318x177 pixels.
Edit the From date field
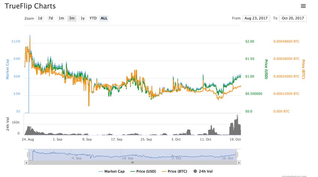(256, 18)
